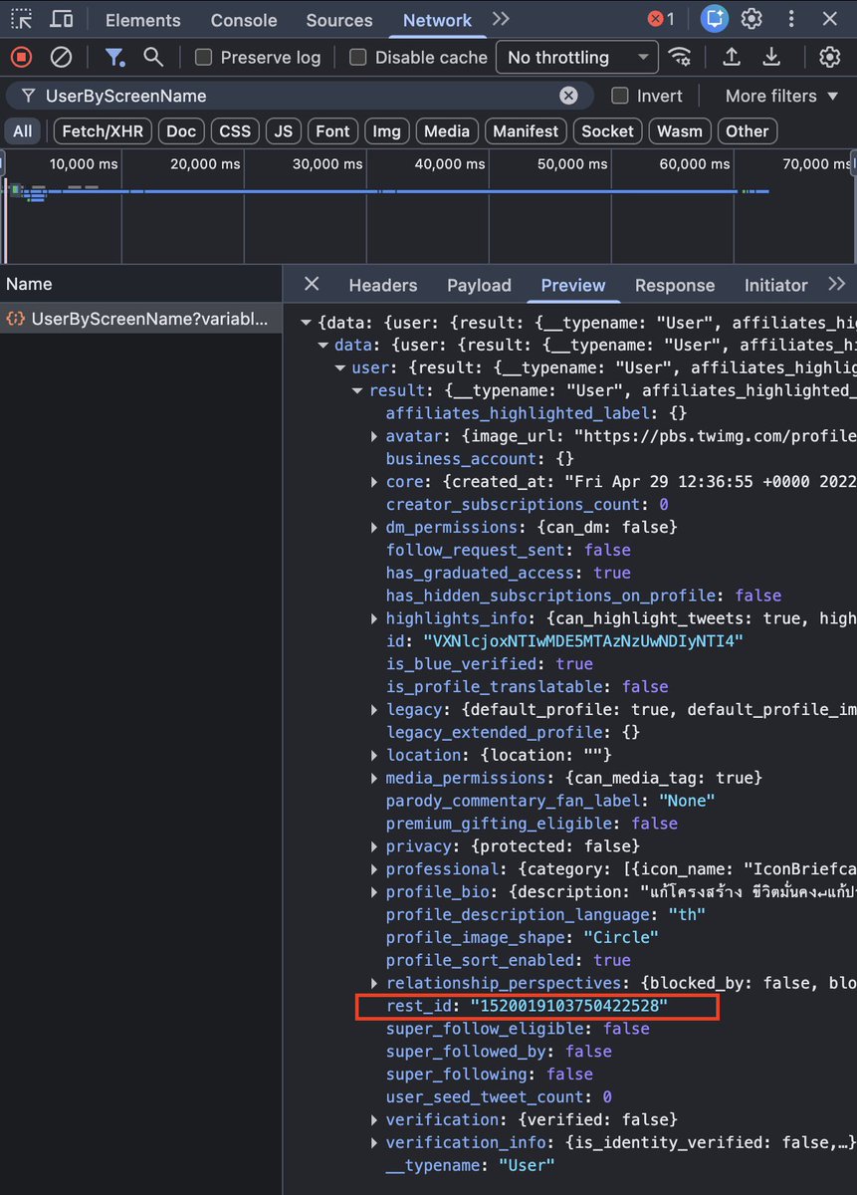Expand the professional property
857x1195 pixels.
(374, 869)
